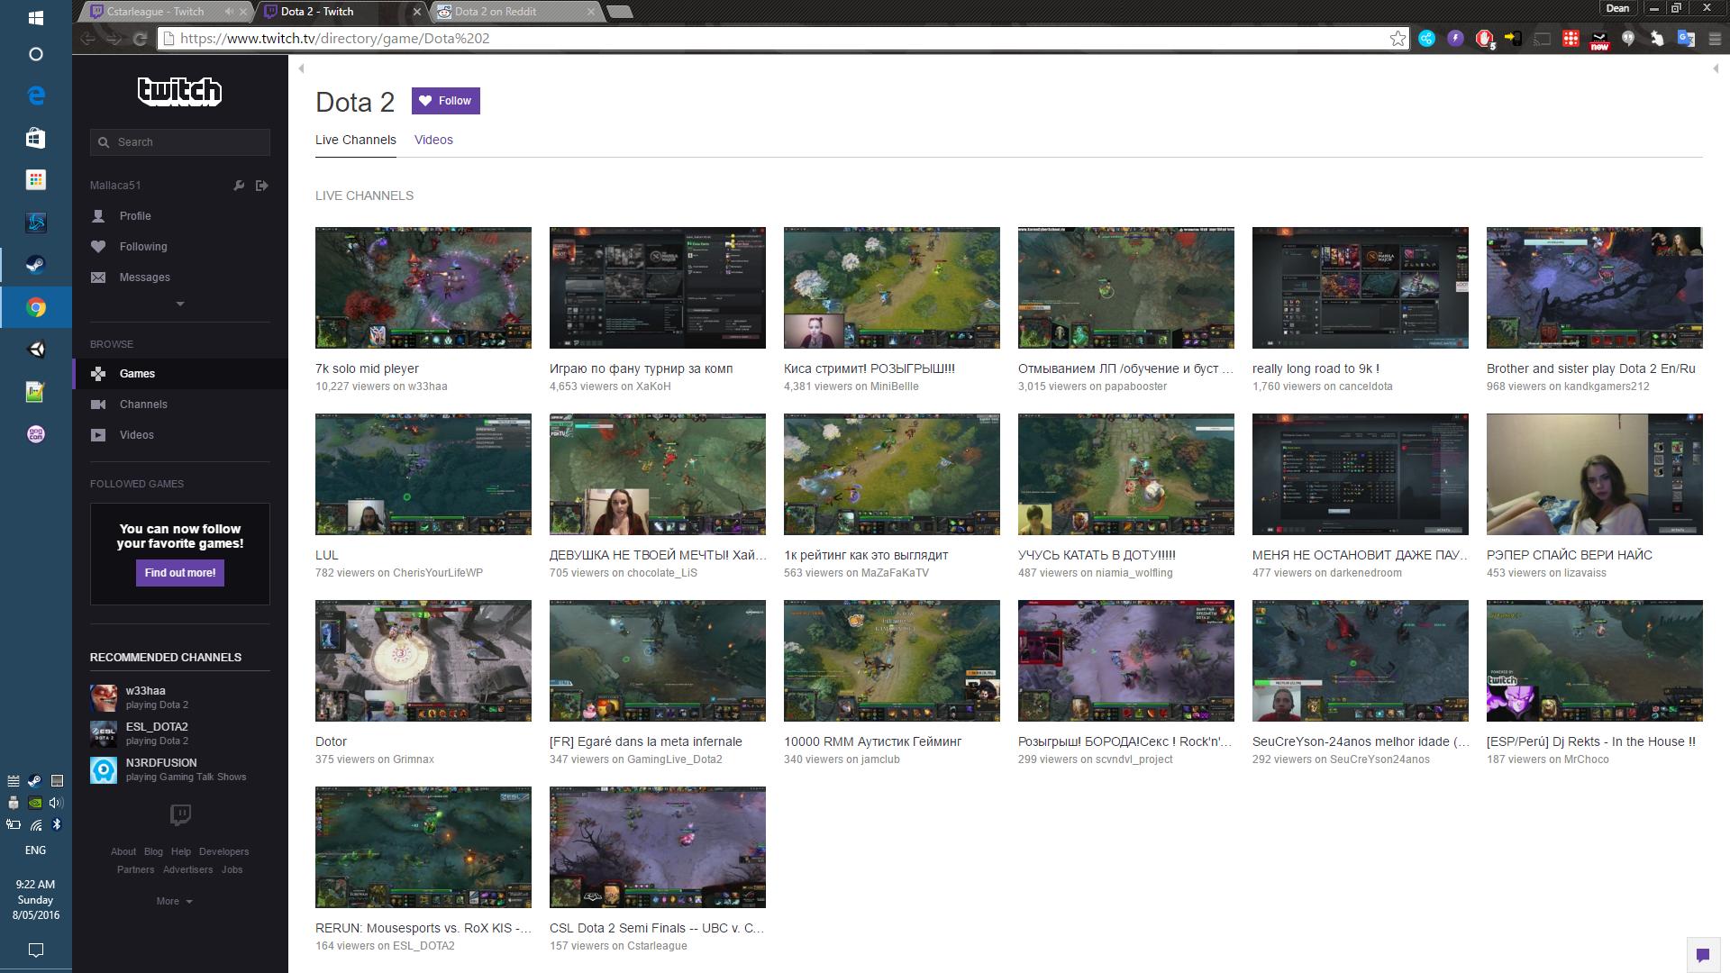Click the sidebar Search field

(187, 142)
